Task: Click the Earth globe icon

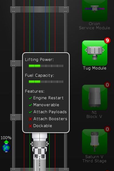Action: [x=6, y=148]
